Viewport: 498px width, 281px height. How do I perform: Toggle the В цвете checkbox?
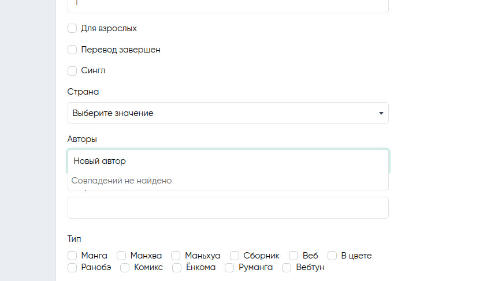(x=332, y=256)
